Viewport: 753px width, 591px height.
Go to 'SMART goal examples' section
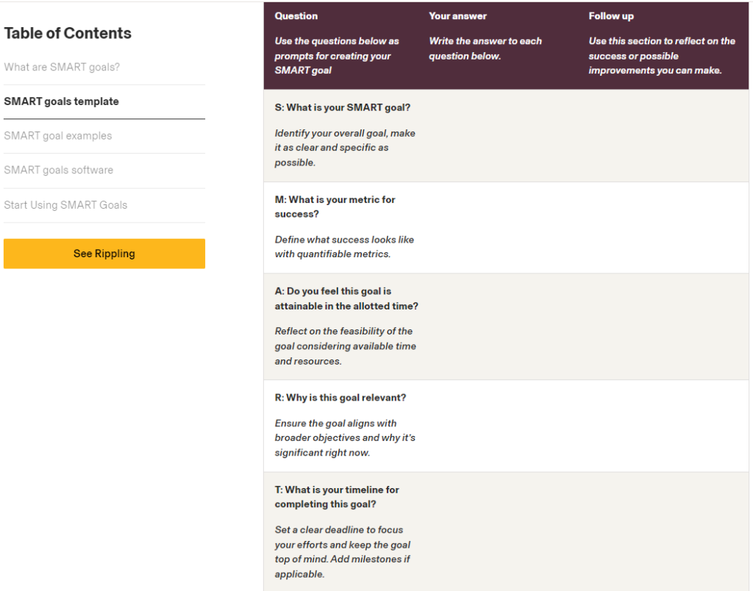pos(57,136)
